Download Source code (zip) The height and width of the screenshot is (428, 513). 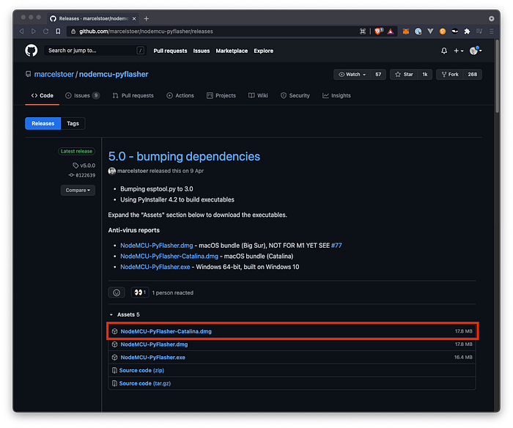coord(141,370)
